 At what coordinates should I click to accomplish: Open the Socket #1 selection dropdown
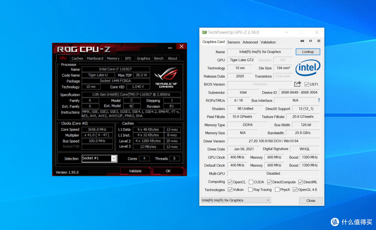coord(114,158)
